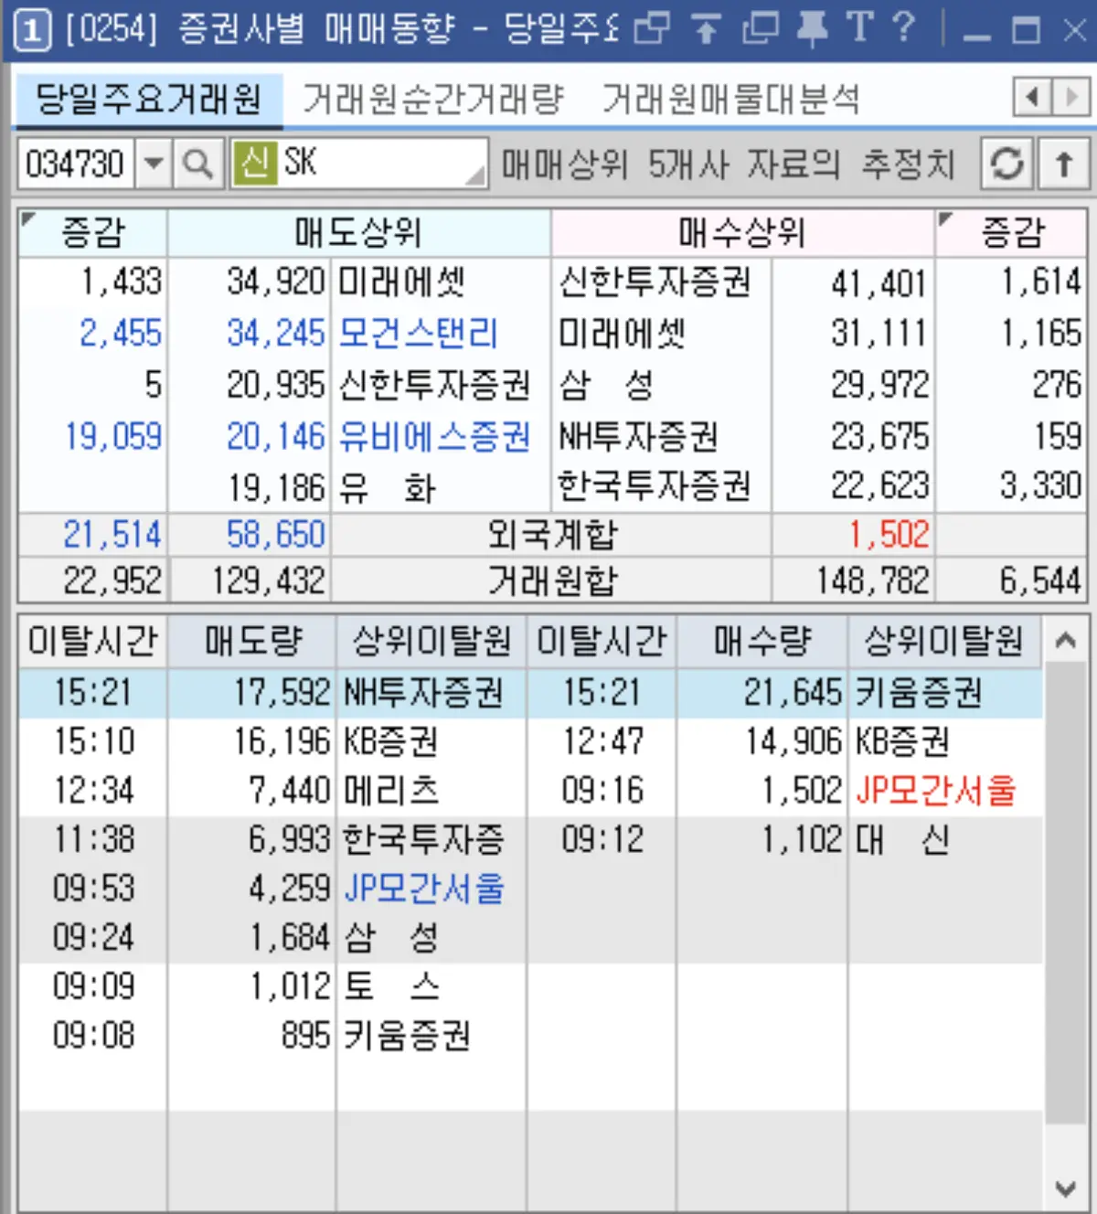
Task: Click the up-arrow button beside refresh
Action: 1063,165
